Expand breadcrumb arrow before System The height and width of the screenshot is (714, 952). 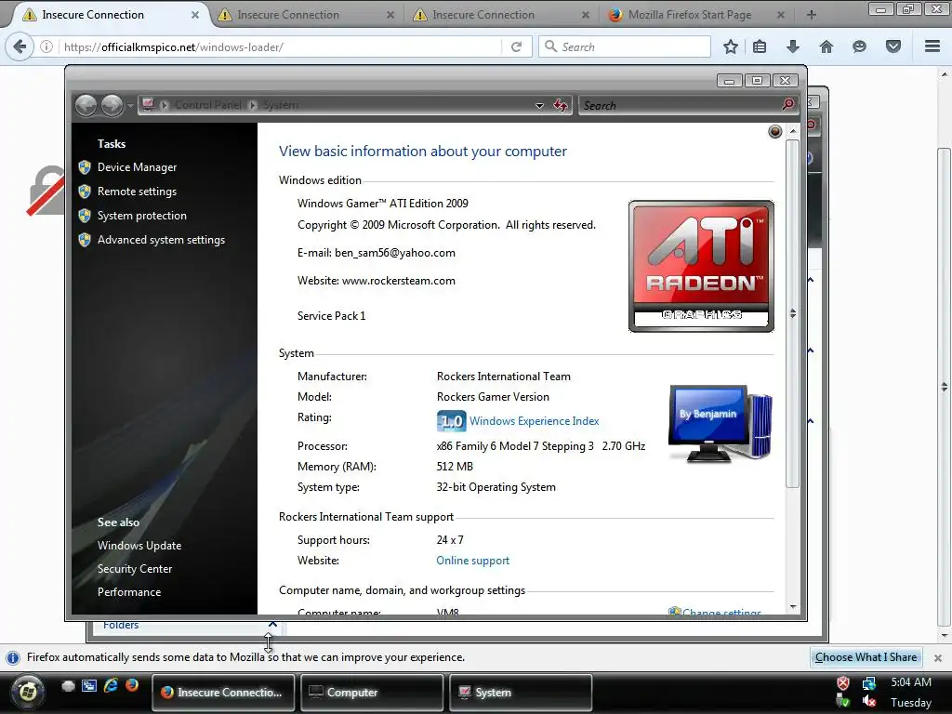pyautogui.click(x=253, y=105)
